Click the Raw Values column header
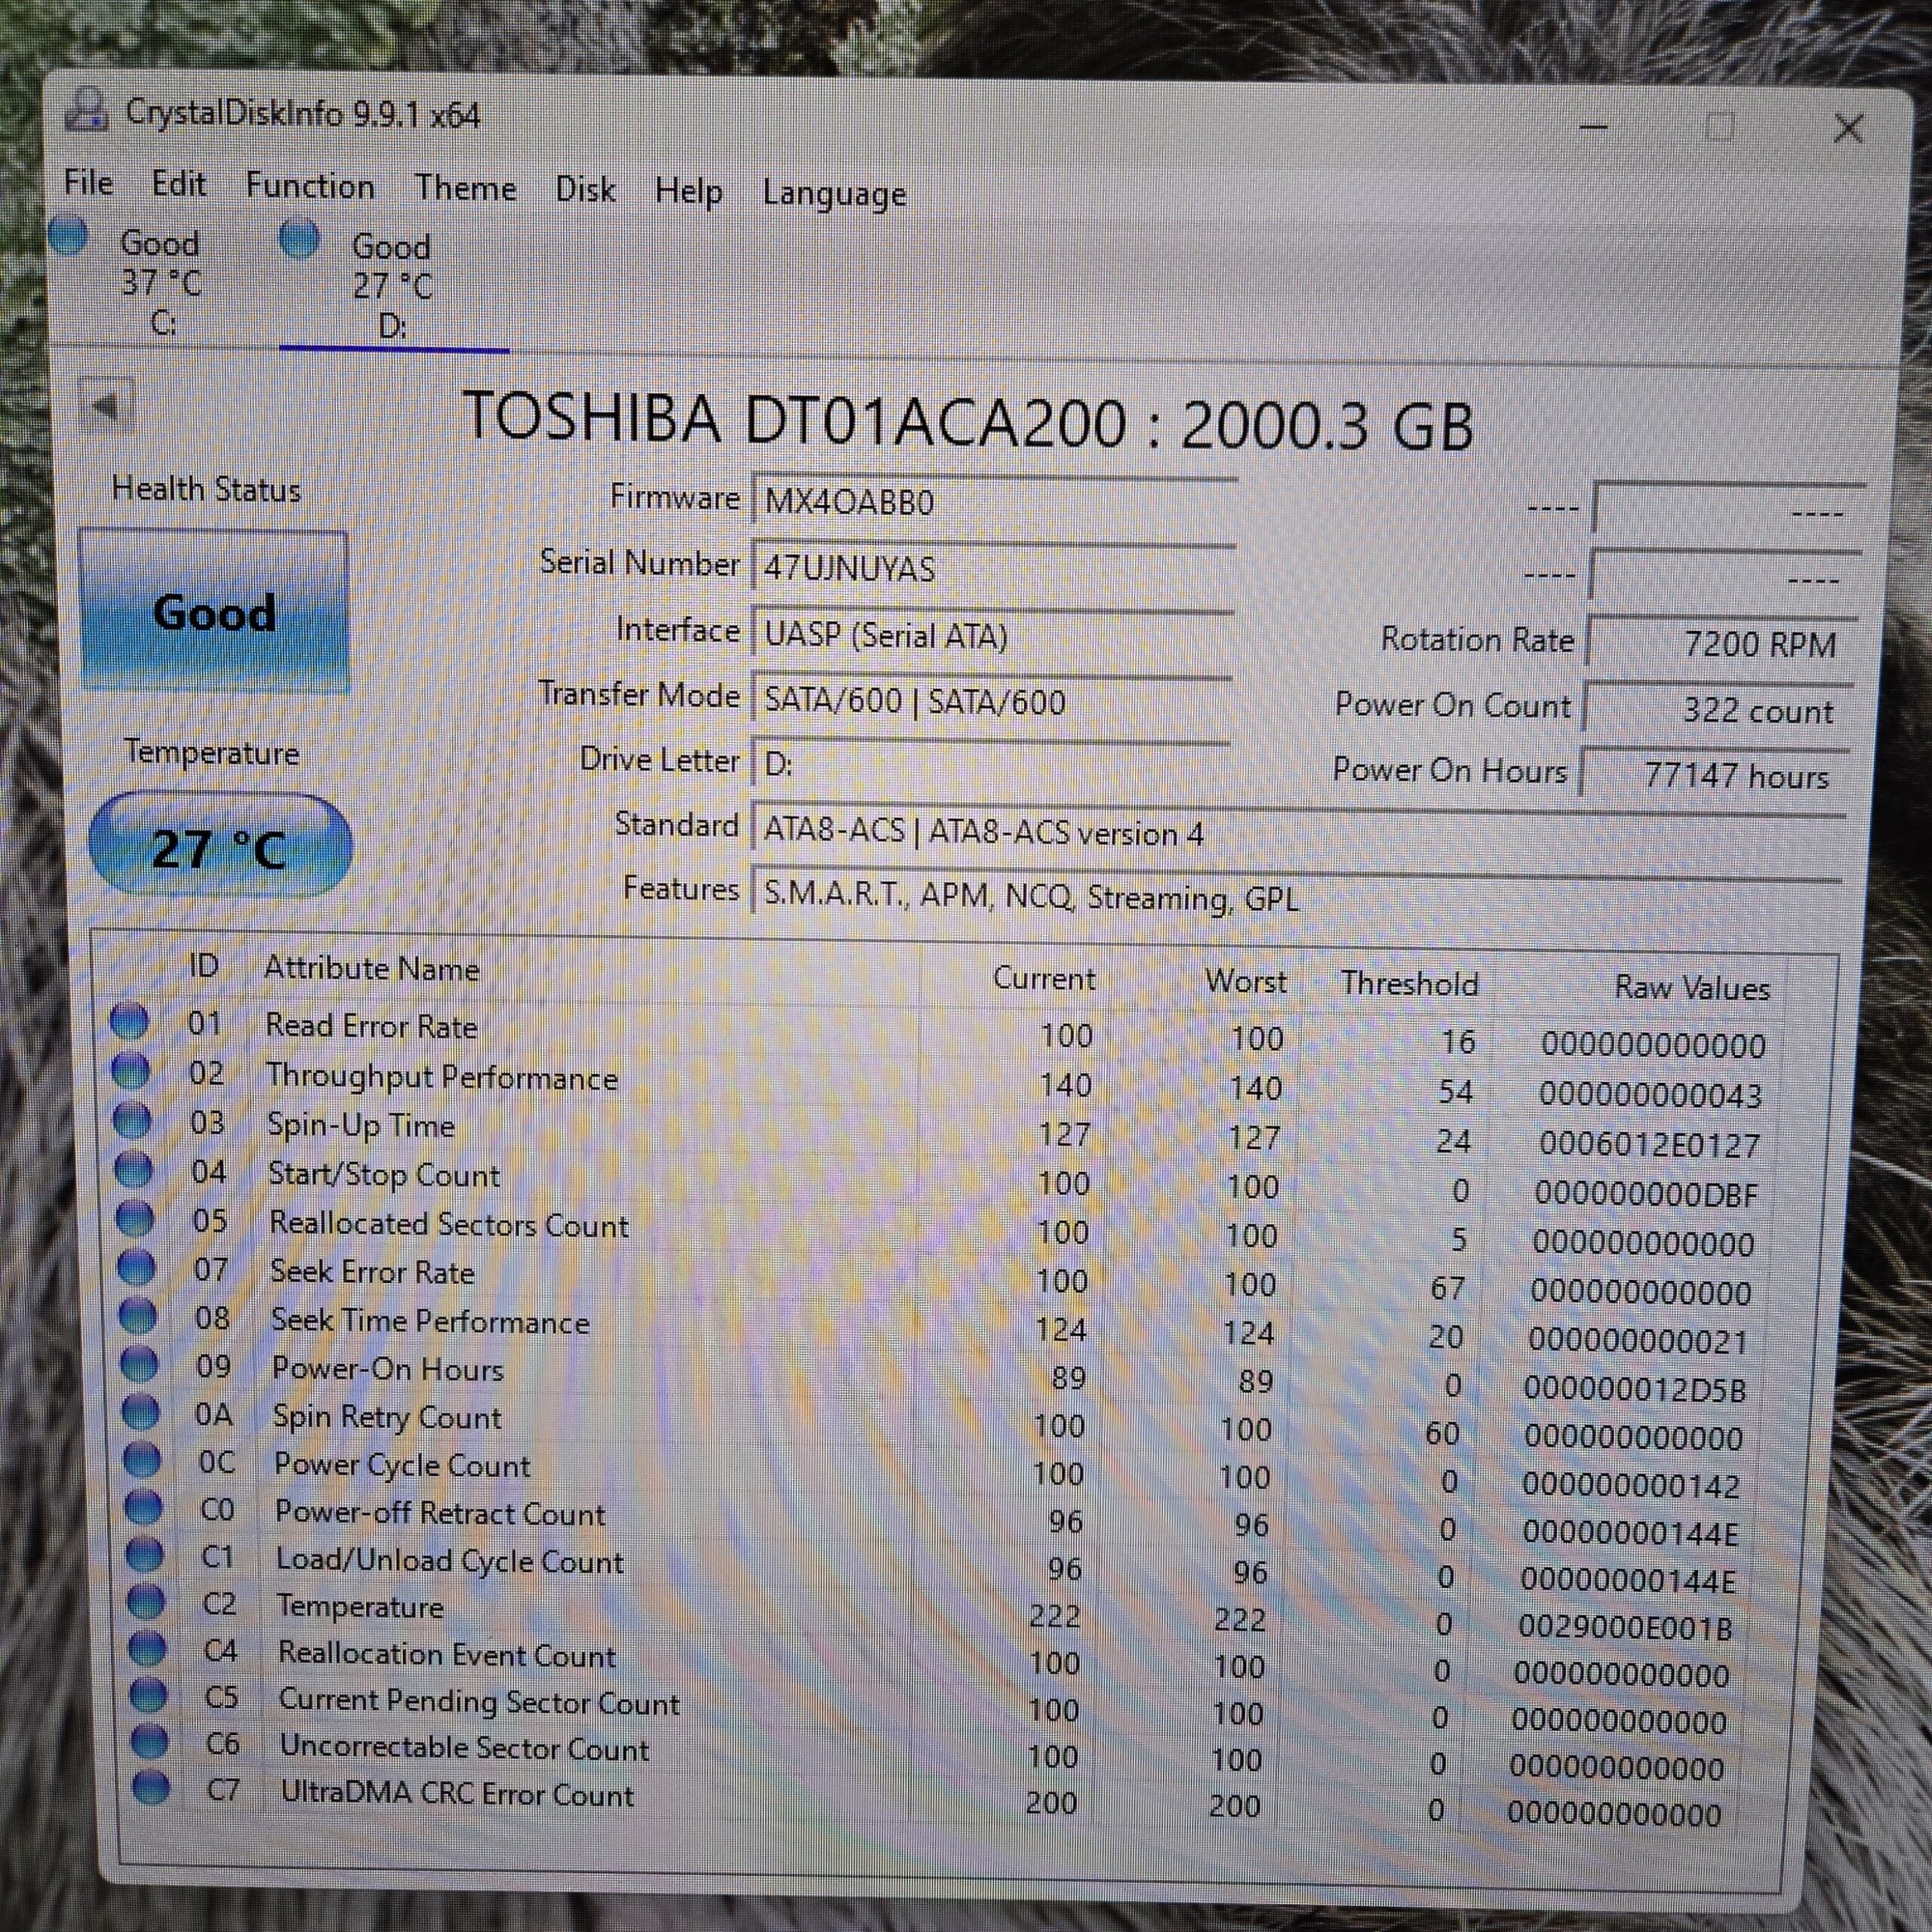Image resolution: width=1932 pixels, height=1932 pixels. pyautogui.click(x=1692, y=988)
